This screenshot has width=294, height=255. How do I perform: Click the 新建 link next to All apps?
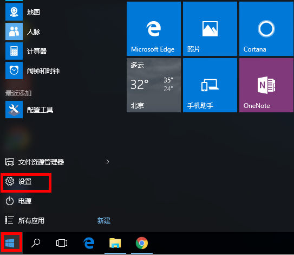104,221
